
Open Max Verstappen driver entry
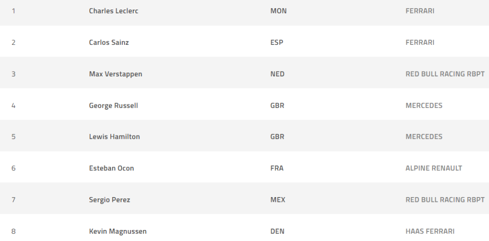pyautogui.click(x=116, y=74)
